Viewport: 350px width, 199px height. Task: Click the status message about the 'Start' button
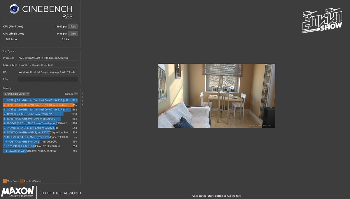217,196
